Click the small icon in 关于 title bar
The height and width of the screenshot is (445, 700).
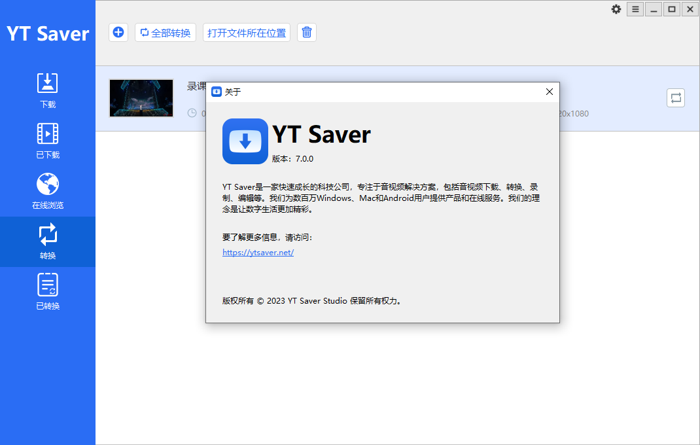[x=217, y=92]
